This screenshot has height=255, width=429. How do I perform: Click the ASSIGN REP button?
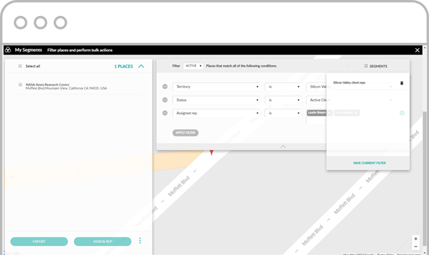coord(103,242)
